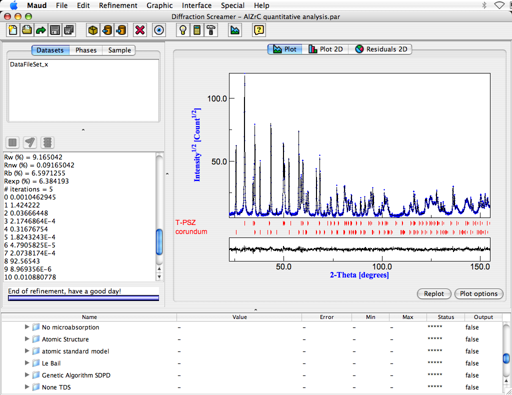The width and height of the screenshot is (512, 395).
Task: Expand the Genetic Algorithm SDPD node
Action: click(x=27, y=375)
